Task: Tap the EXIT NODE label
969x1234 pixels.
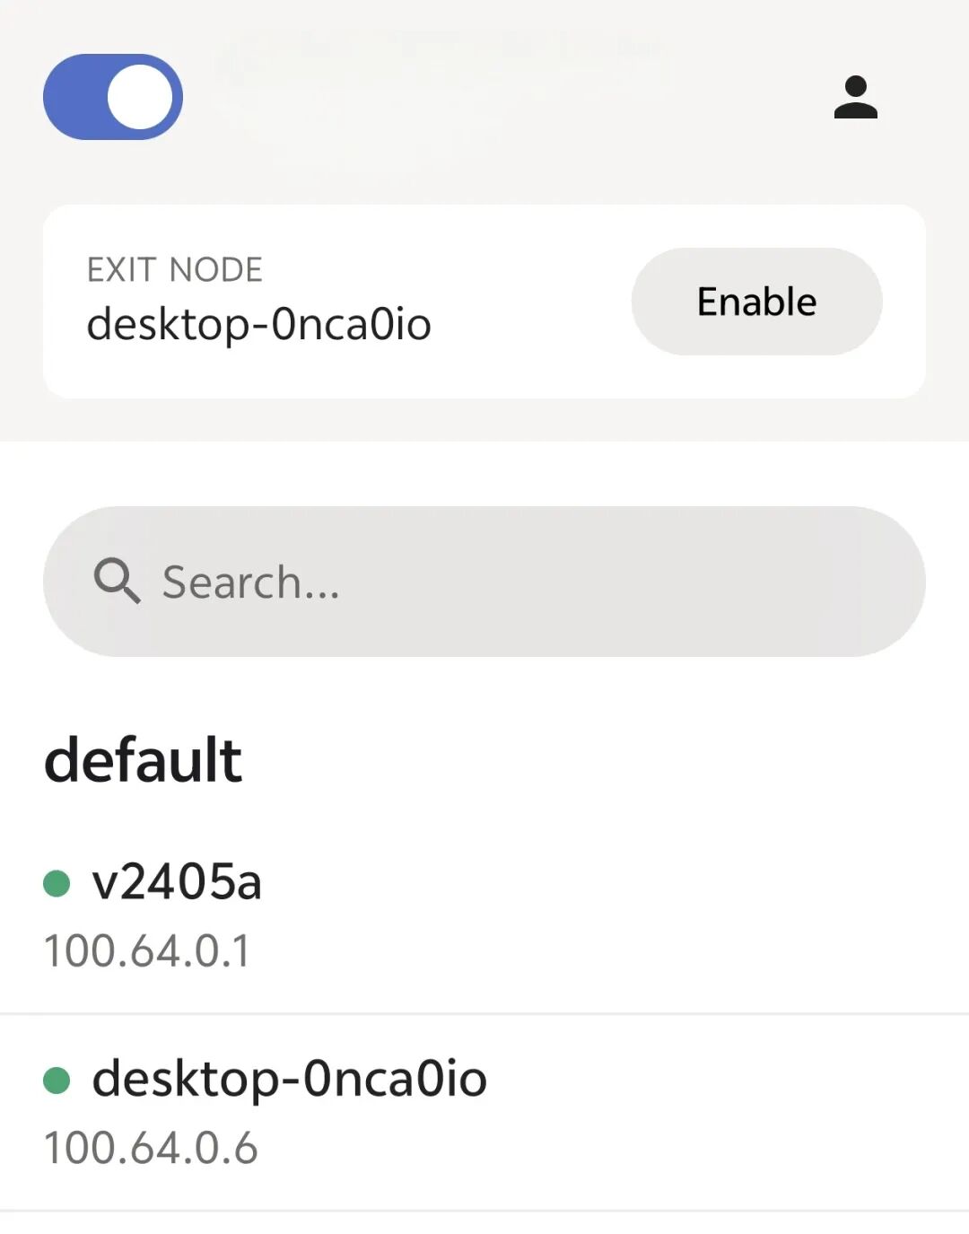Action: (175, 270)
